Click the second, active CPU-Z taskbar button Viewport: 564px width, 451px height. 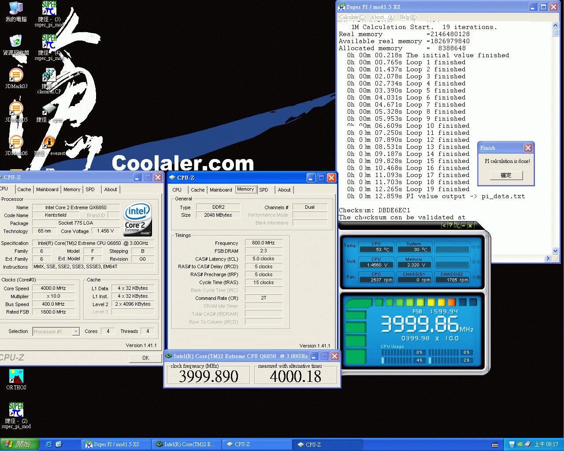tap(328, 444)
